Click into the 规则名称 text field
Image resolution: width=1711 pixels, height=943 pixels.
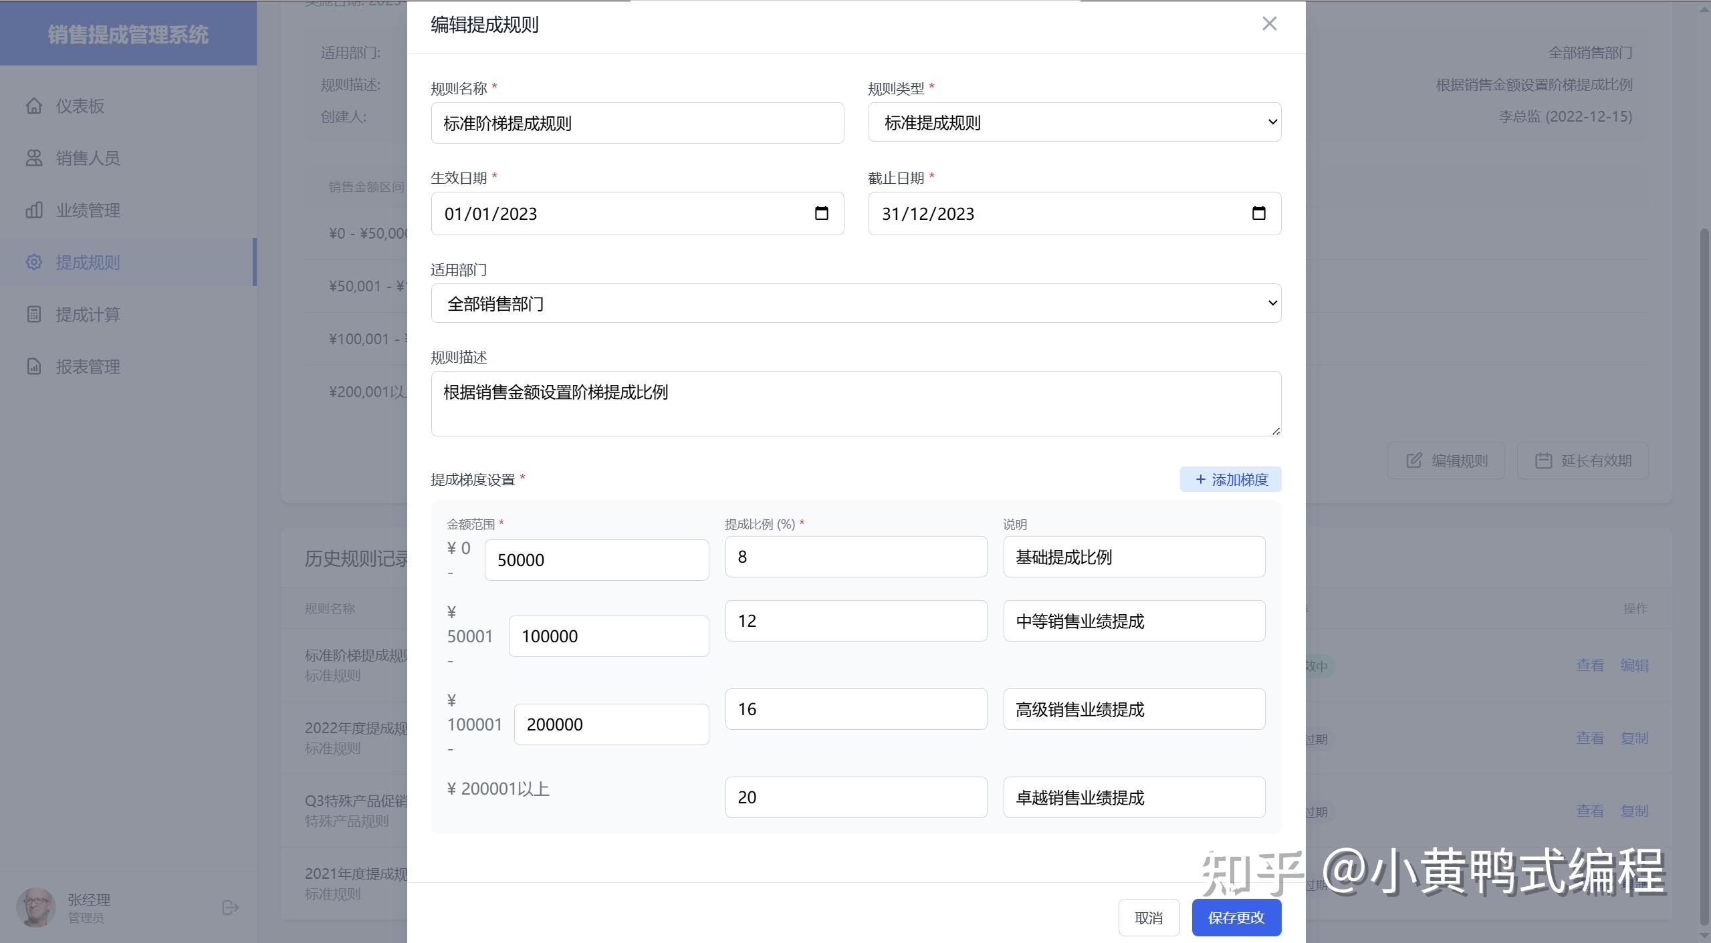click(637, 123)
